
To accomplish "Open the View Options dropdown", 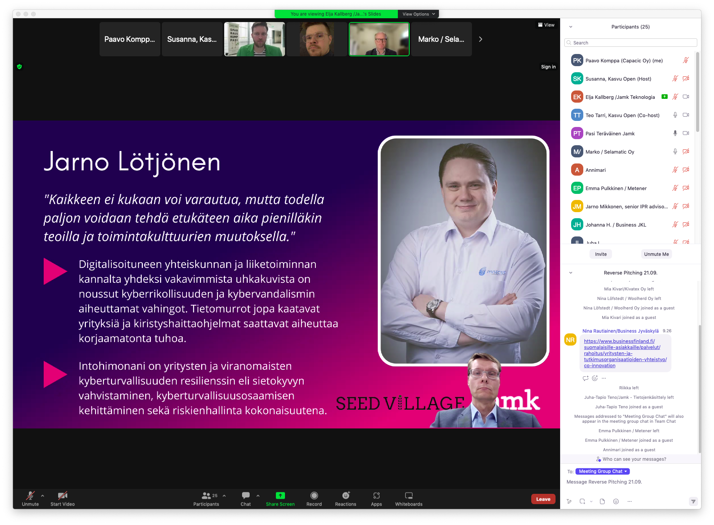I will [418, 14].
